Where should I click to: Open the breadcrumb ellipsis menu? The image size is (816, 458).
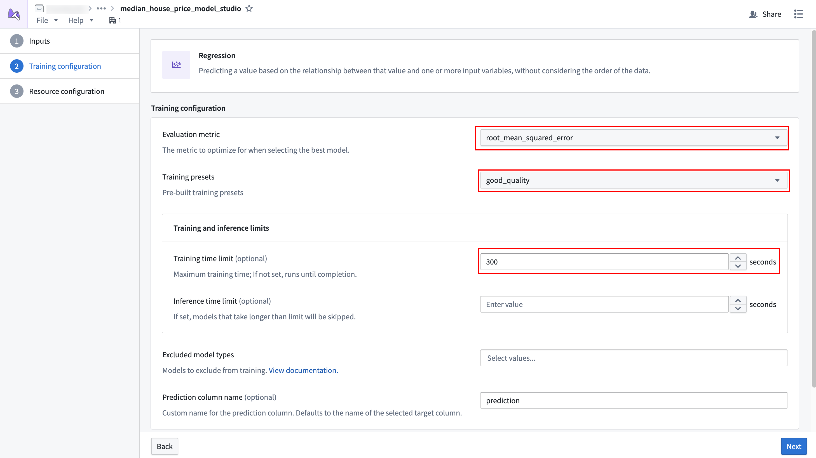coord(101,9)
